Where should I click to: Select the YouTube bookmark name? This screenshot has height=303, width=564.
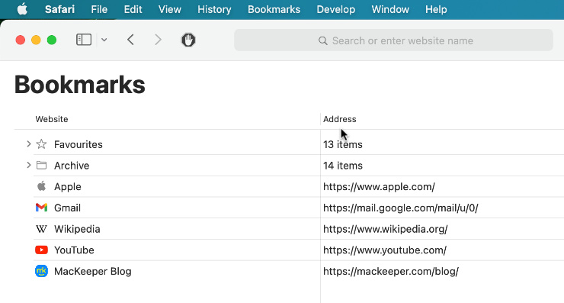point(74,250)
